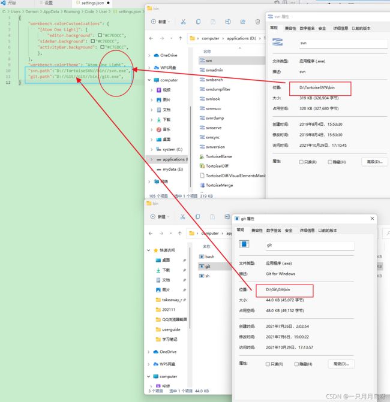Select svnversion file in upper list
Image resolution: width=390 pixels, height=402 pixels.
pyautogui.click(x=212, y=147)
